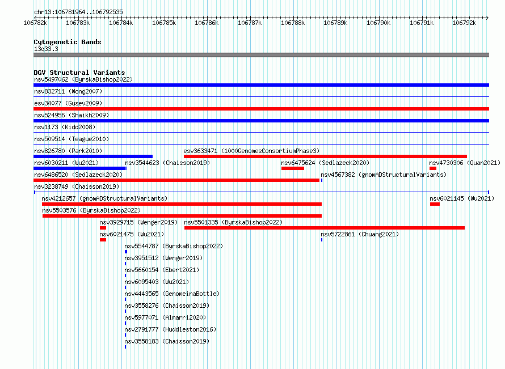505x369 pixels.
Task: Click the nsv6030211 (Wu2021) label
Action: coord(66,163)
